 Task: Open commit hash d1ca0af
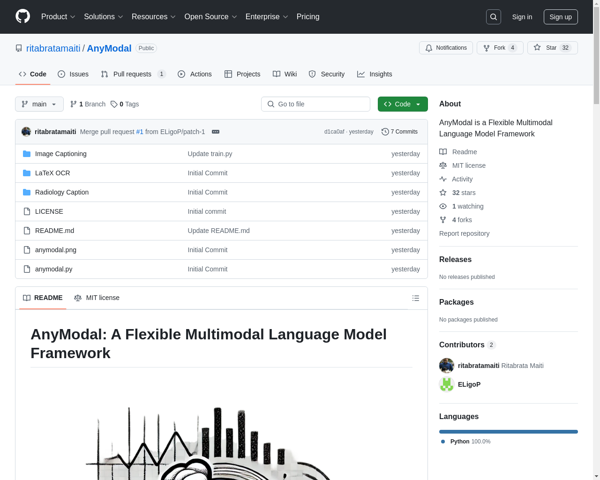coord(334,132)
